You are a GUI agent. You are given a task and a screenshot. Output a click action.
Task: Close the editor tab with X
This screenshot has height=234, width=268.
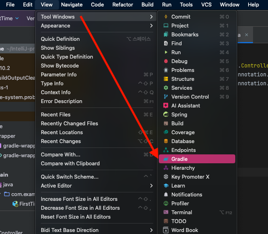[247, 35]
